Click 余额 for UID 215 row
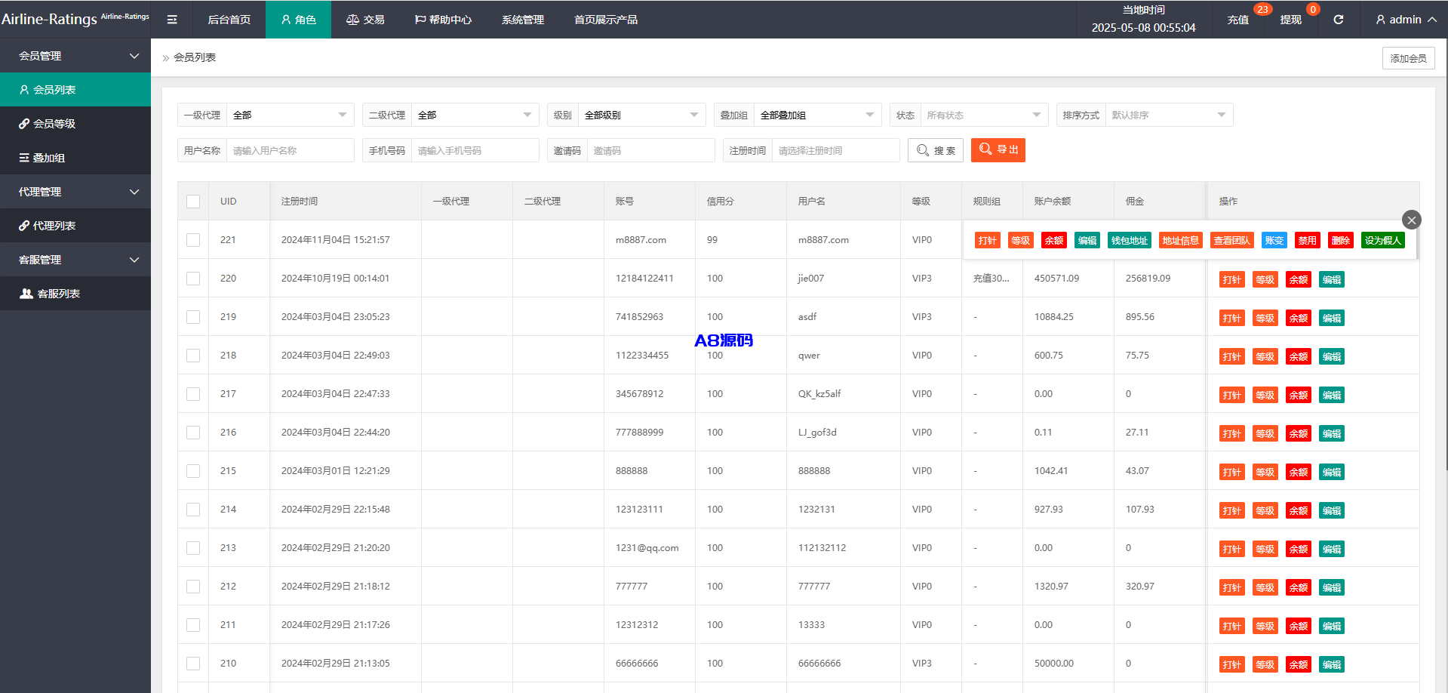Screen dimensions: 1448x693 pos(1299,473)
